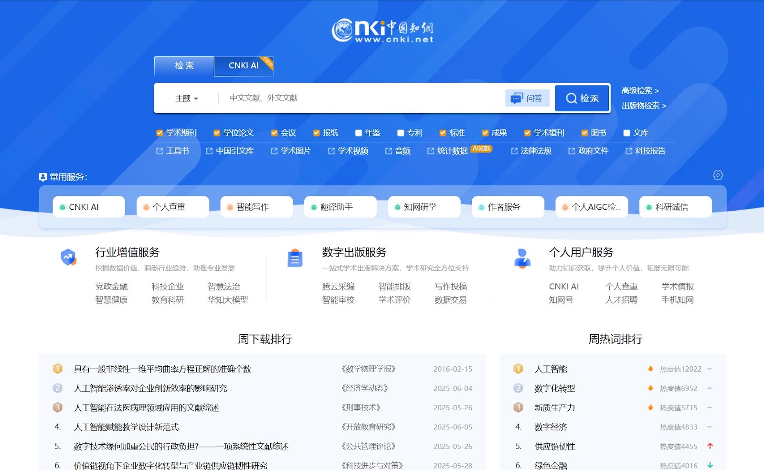Uncheck the 会议 checkbox

click(274, 133)
